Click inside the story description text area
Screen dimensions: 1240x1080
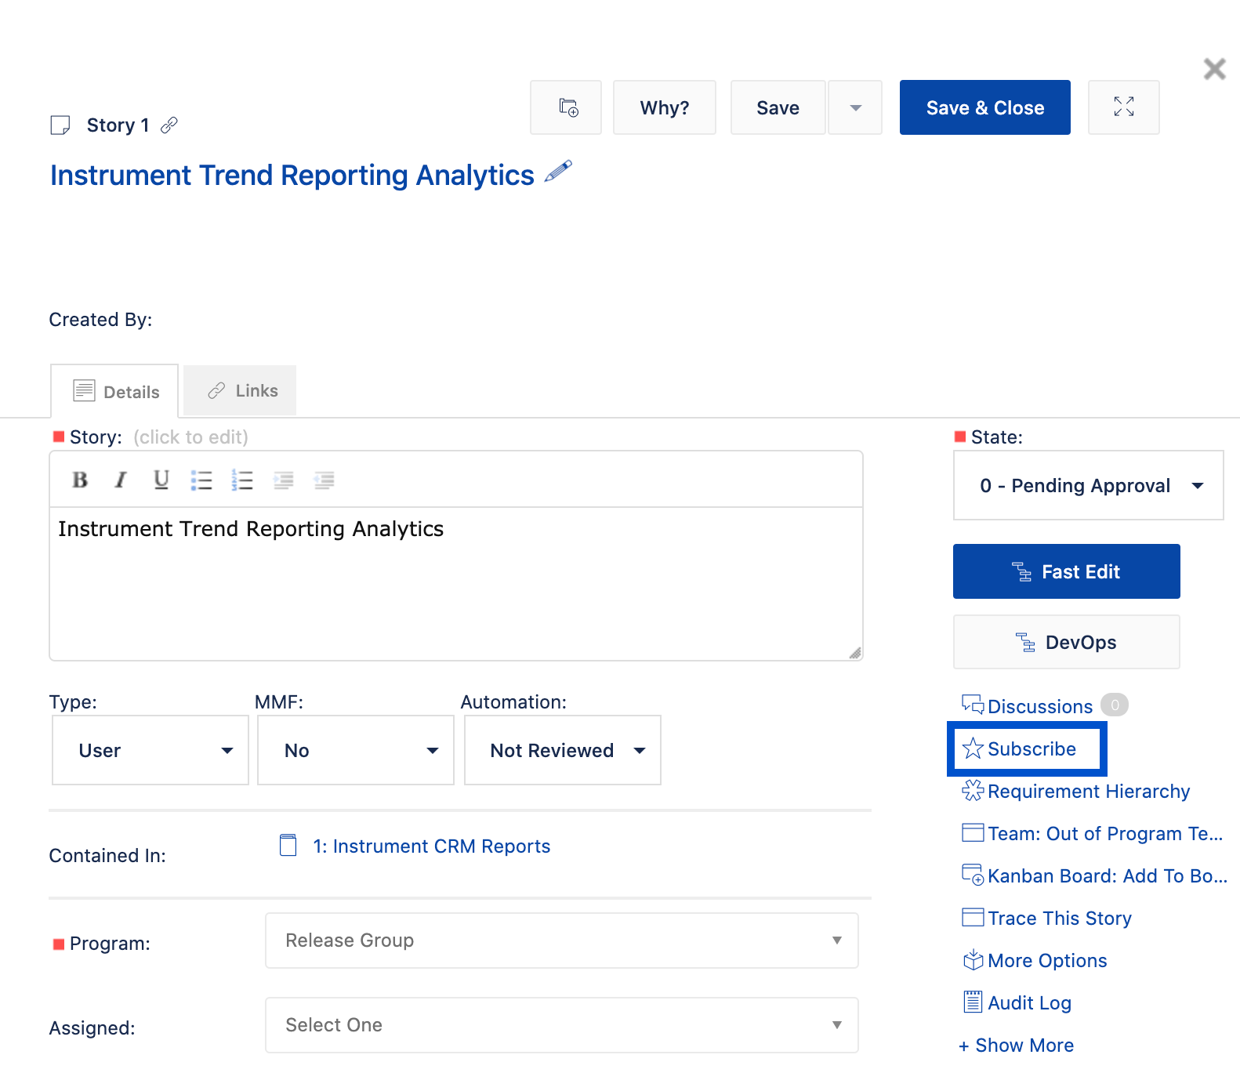pos(456,583)
